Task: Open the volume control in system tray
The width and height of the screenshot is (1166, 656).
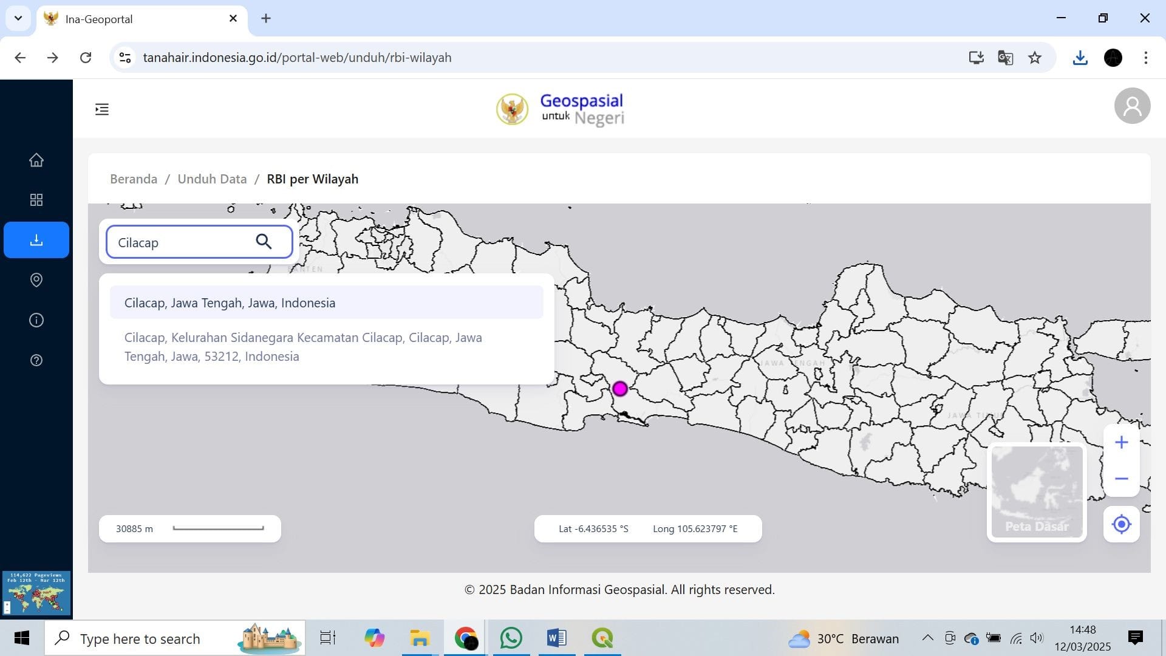Action: tap(1037, 638)
